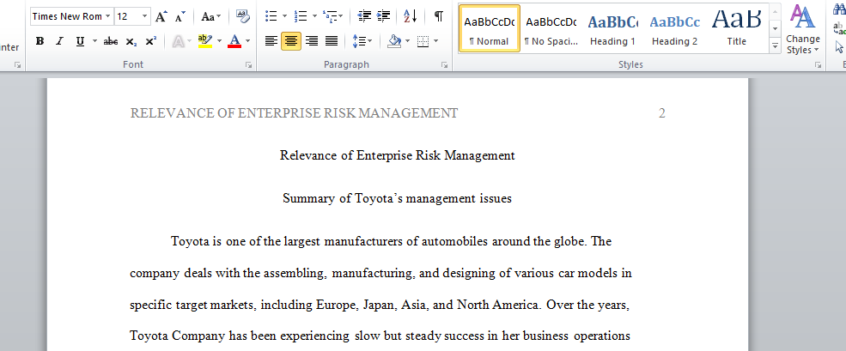Click the line starting 'company deals with the assembling'
Viewport: 846px width, 351px height.
(x=381, y=273)
